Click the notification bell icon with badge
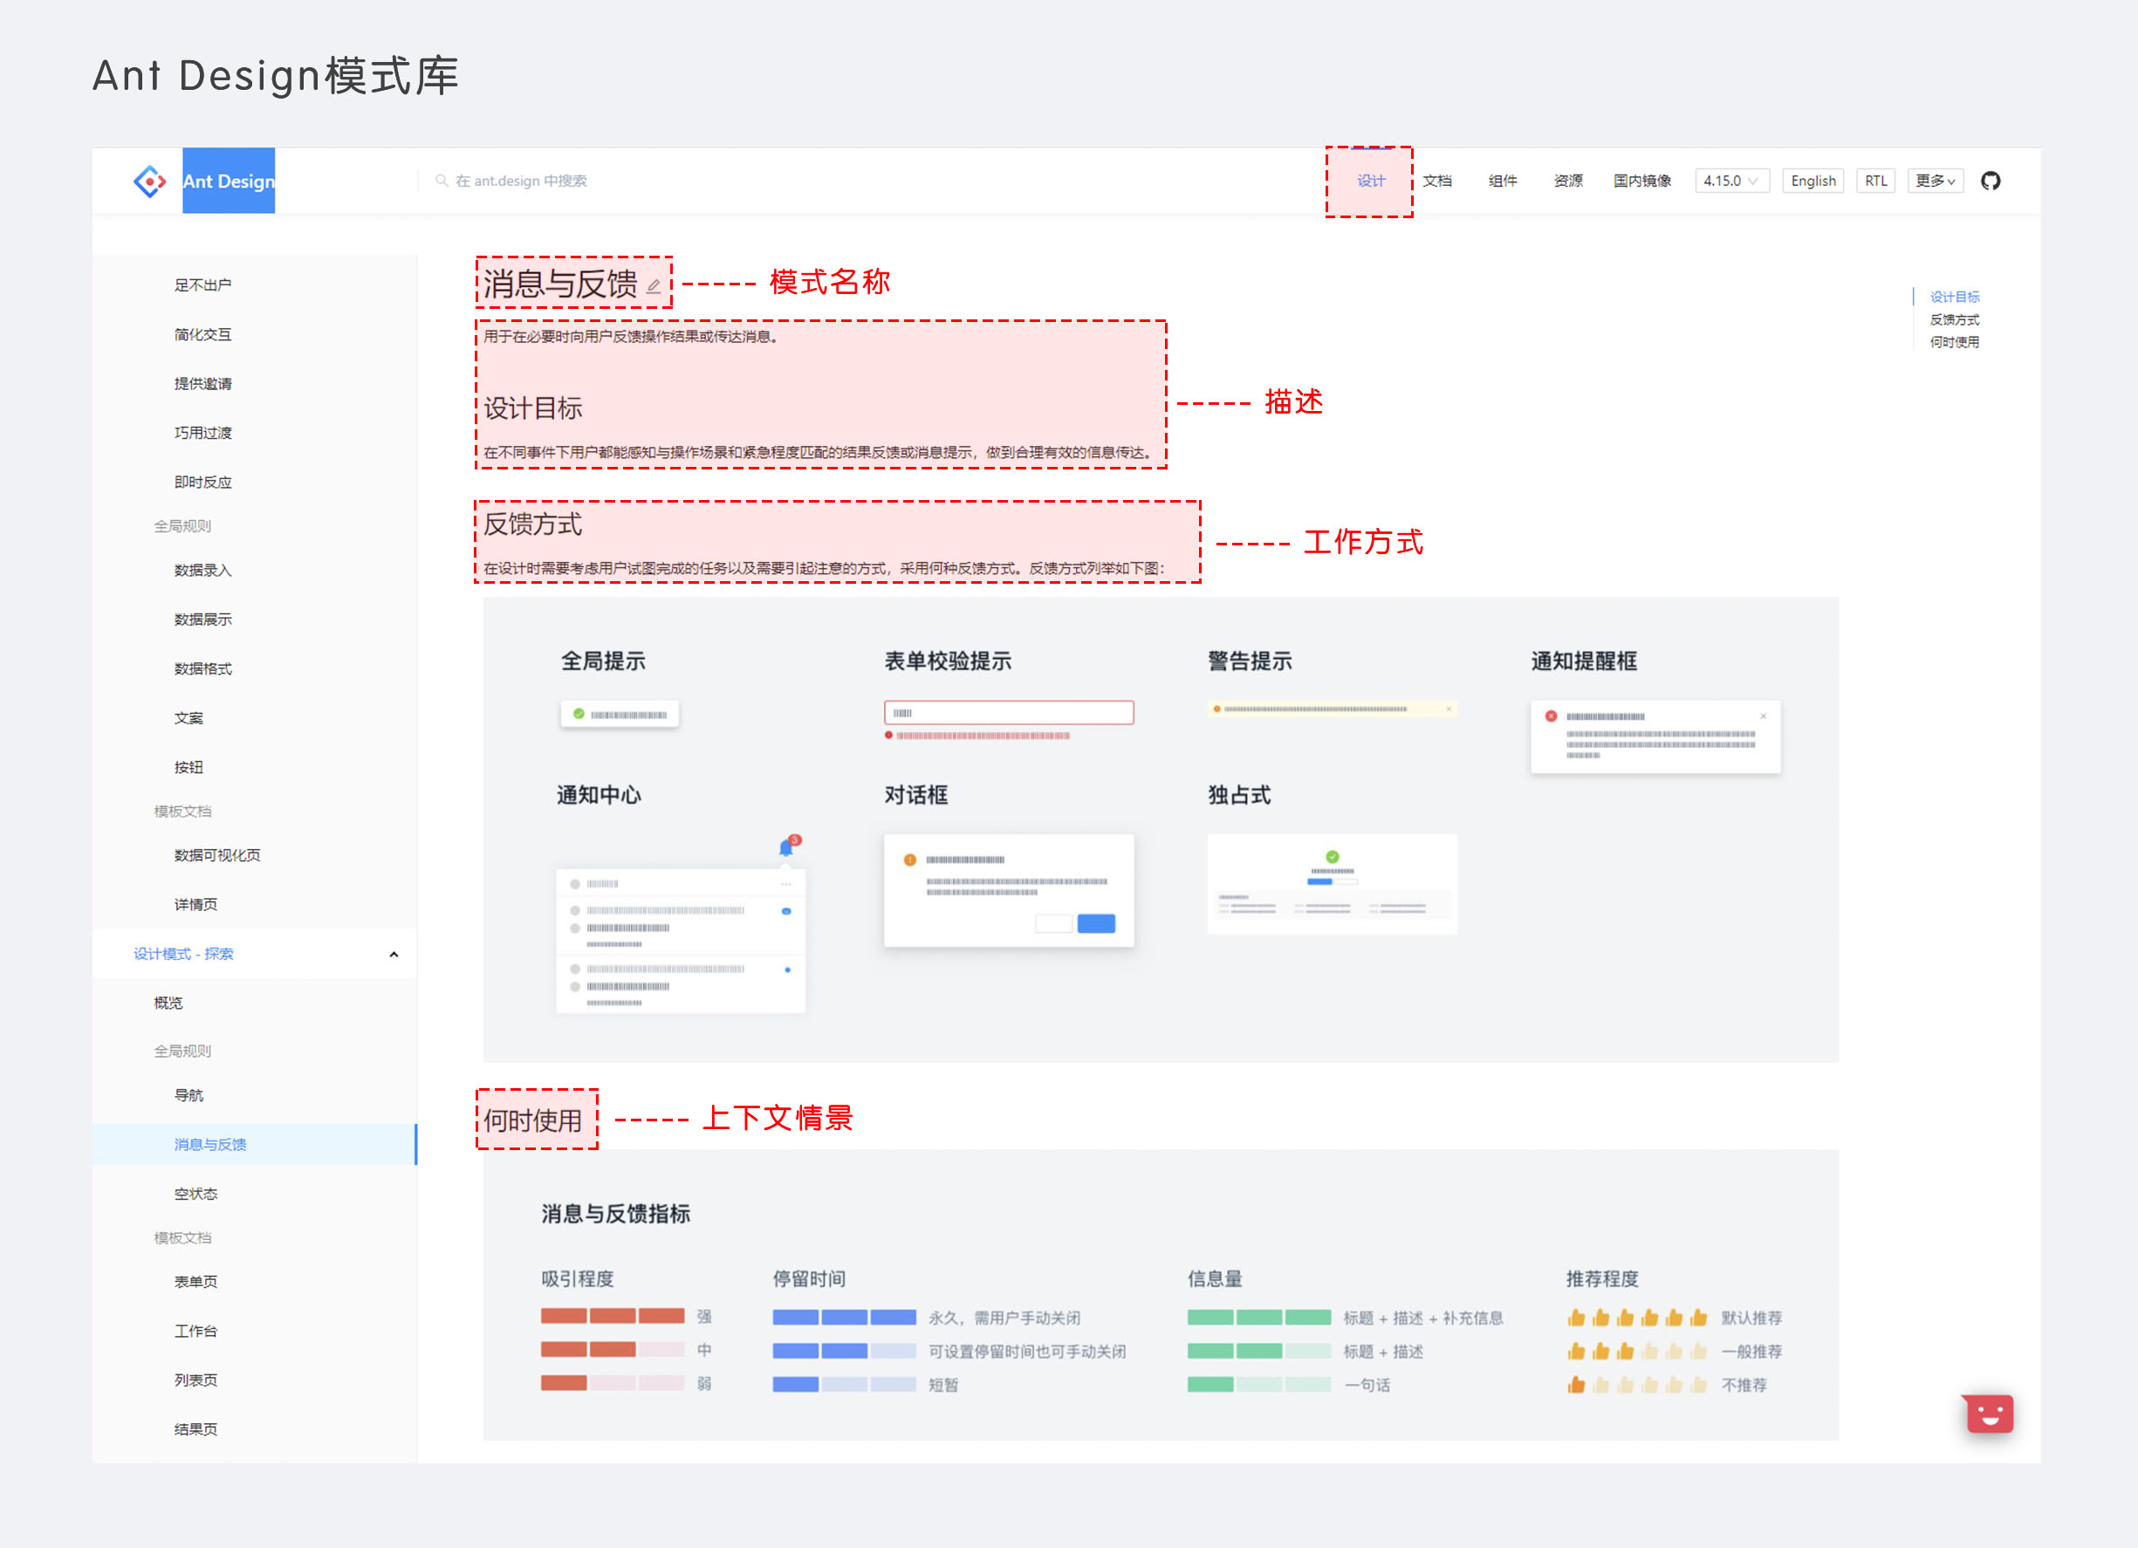 (786, 847)
